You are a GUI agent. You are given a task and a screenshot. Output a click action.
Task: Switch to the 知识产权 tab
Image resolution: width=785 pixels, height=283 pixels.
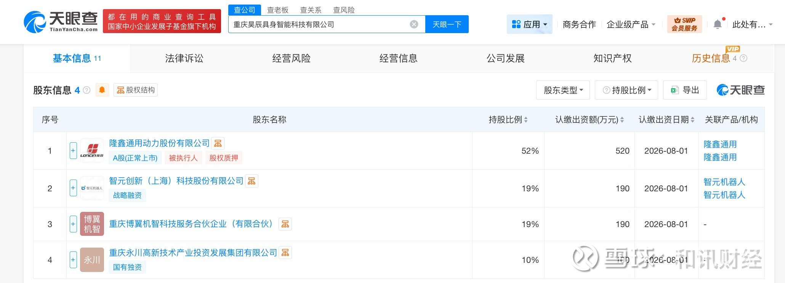pyautogui.click(x=612, y=58)
